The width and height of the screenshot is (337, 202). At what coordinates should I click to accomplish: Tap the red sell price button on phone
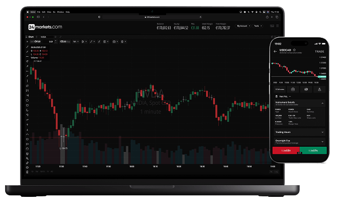[x=286, y=150]
